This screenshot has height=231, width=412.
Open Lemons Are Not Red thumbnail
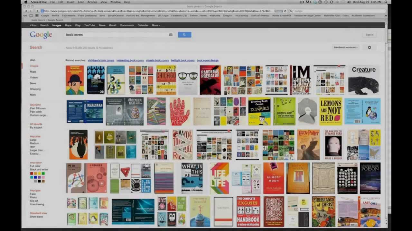coord(331,111)
